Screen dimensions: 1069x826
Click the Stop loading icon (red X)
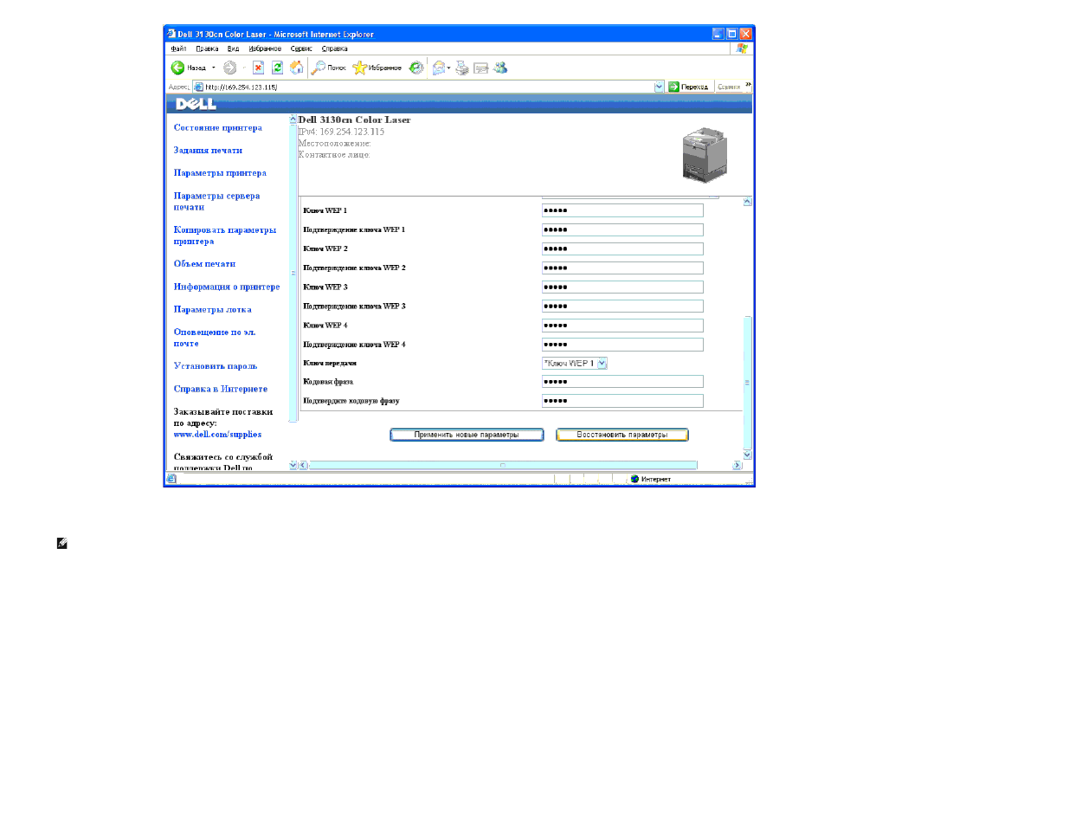258,68
